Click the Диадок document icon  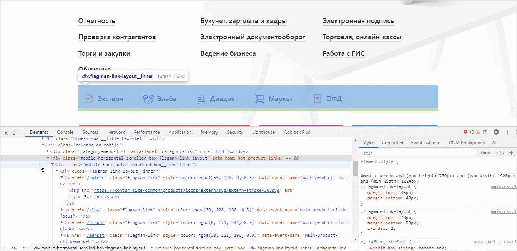tap(201, 99)
